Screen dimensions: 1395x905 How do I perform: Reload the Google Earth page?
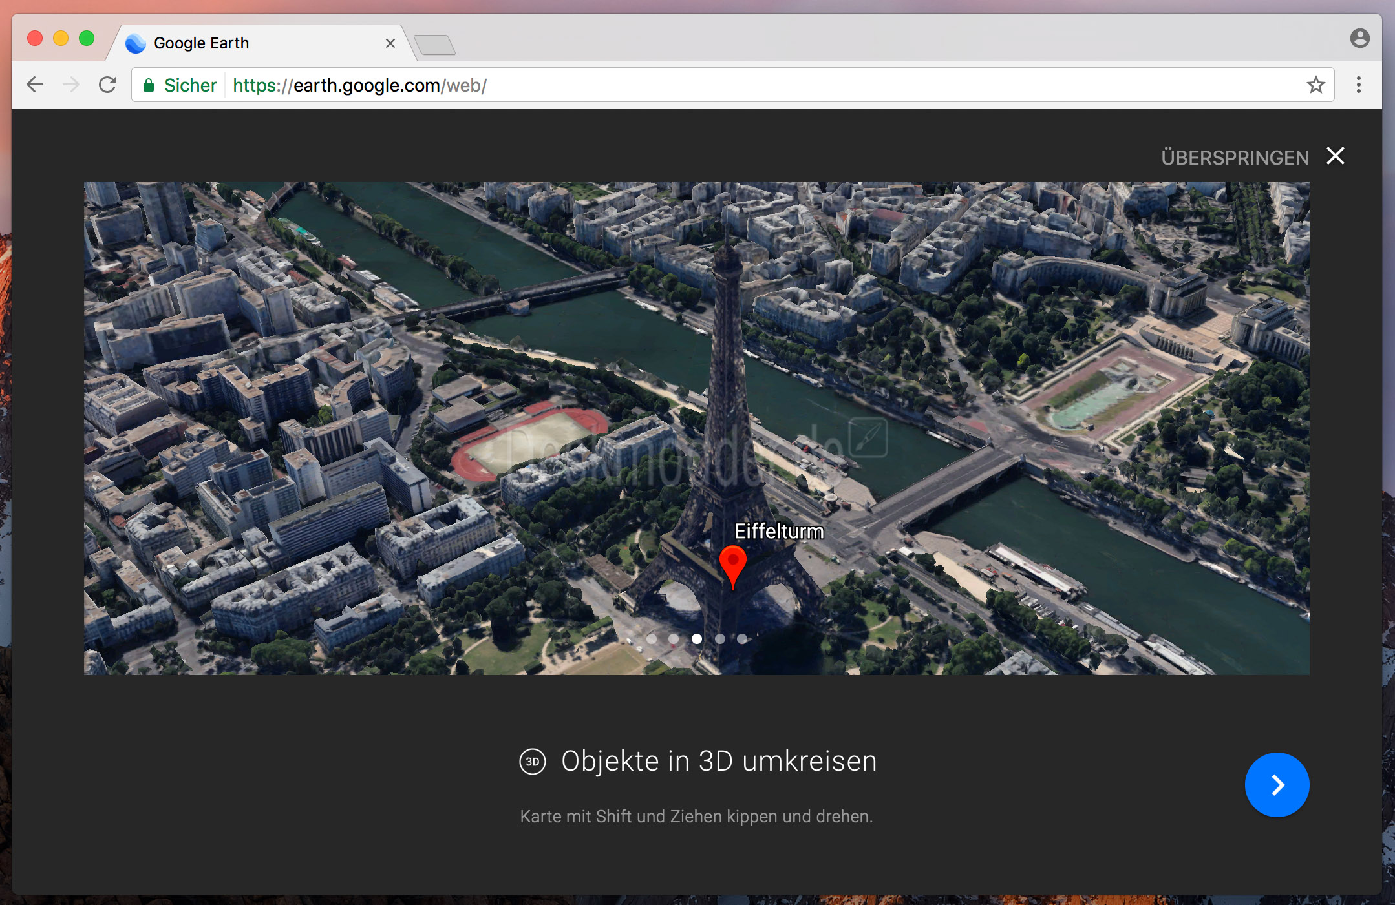[107, 85]
